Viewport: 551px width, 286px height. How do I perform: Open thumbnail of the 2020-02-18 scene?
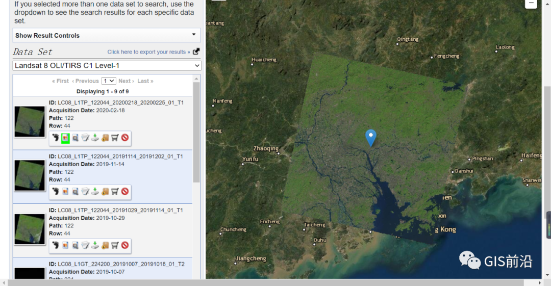30,121
